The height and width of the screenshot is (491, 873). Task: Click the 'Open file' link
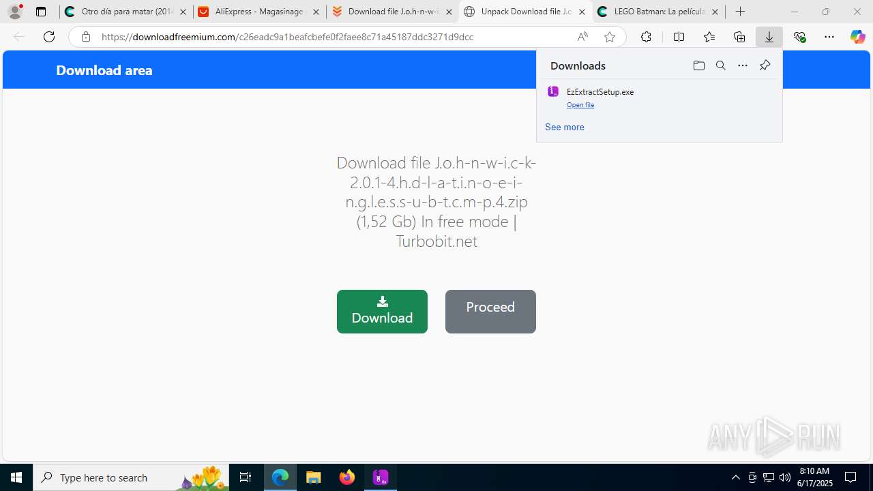580,105
